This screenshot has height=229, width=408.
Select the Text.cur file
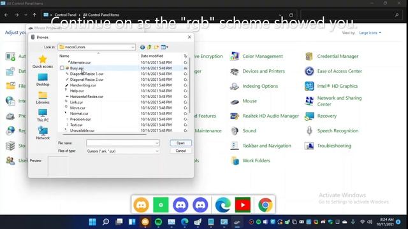tap(76, 125)
